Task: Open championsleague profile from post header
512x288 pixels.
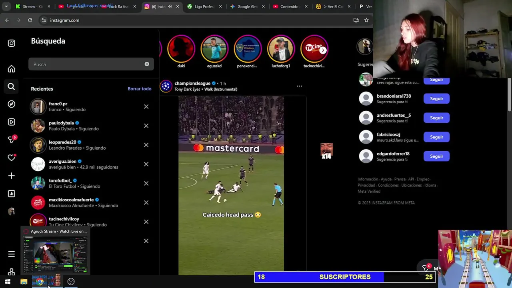Action: pos(192,83)
